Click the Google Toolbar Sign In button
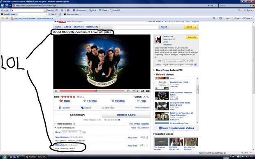This screenshot has height=159, width=255. [248, 10]
